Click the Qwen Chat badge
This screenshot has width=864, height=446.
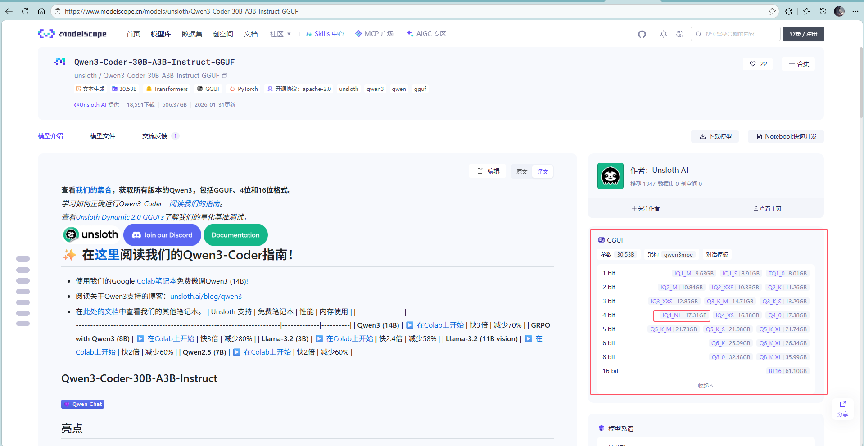[83, 404]
